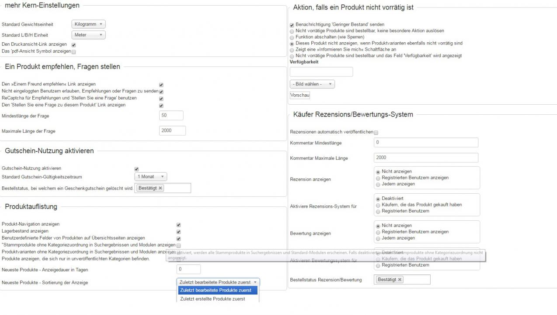
Task: Select 'Zuletzt bearbeitete Produkte zuerst' option
Action: coord(217,290)
